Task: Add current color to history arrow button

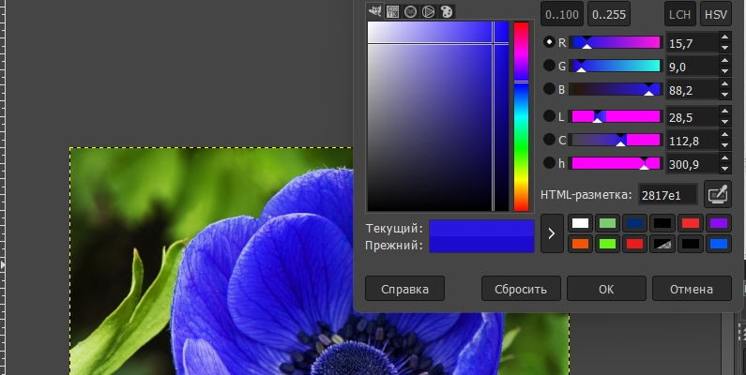Action: pyautogui.click(x=553, y=233)
